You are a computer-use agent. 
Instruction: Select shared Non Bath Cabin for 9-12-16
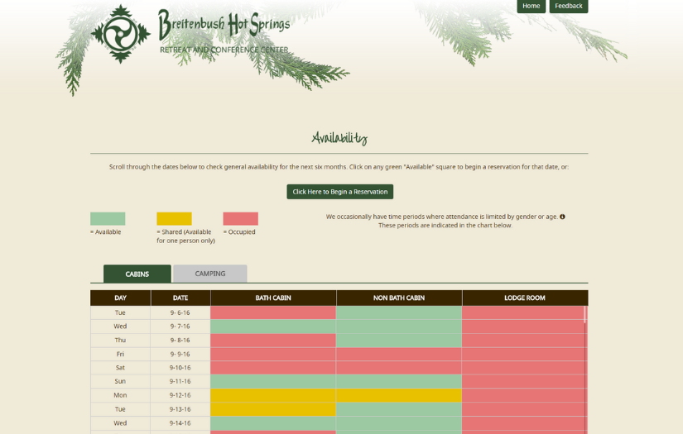point(399,395)
